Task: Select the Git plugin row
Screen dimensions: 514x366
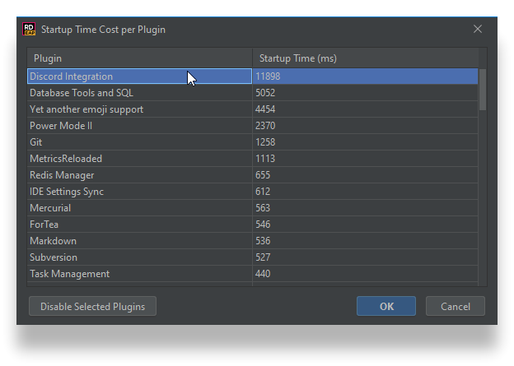Action: point(253,142)
